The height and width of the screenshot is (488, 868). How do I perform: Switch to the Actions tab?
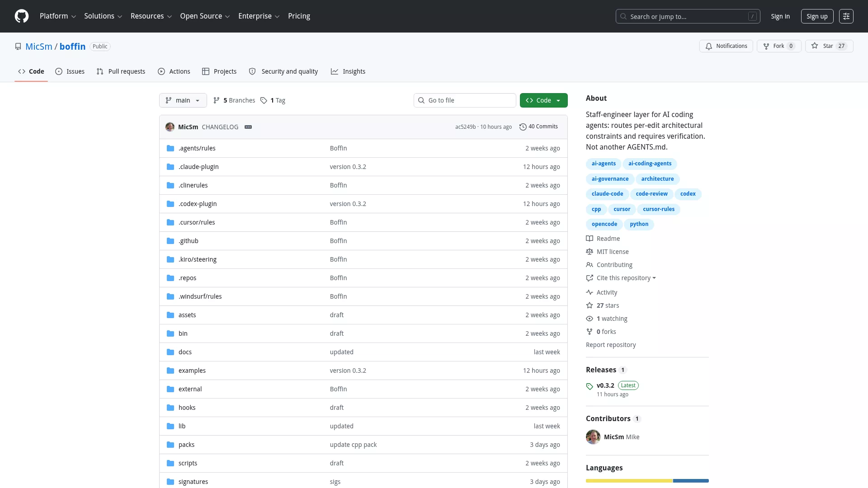(174, 71)
